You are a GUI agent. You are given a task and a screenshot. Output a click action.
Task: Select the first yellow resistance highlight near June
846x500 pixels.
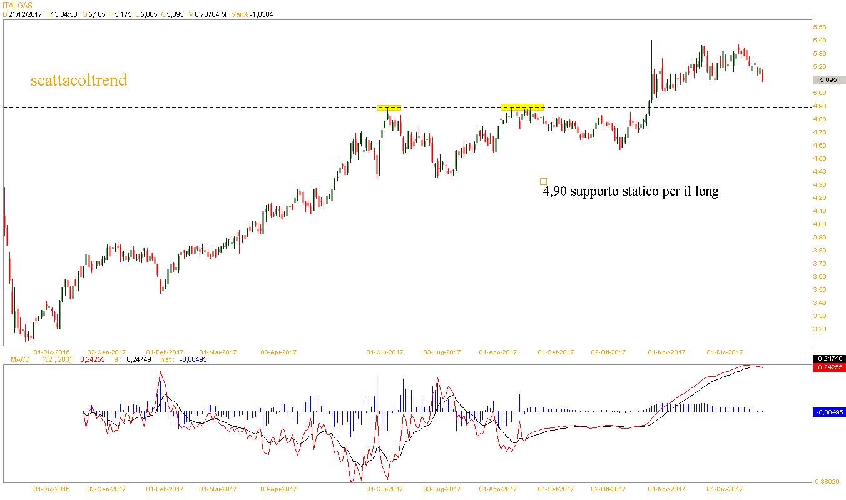click(x=389, y=107)
